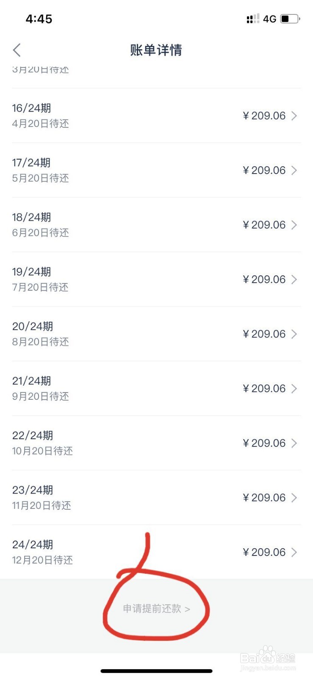Expand installment 16/24 chevron

pyautogui.click(x=294, y=116)
